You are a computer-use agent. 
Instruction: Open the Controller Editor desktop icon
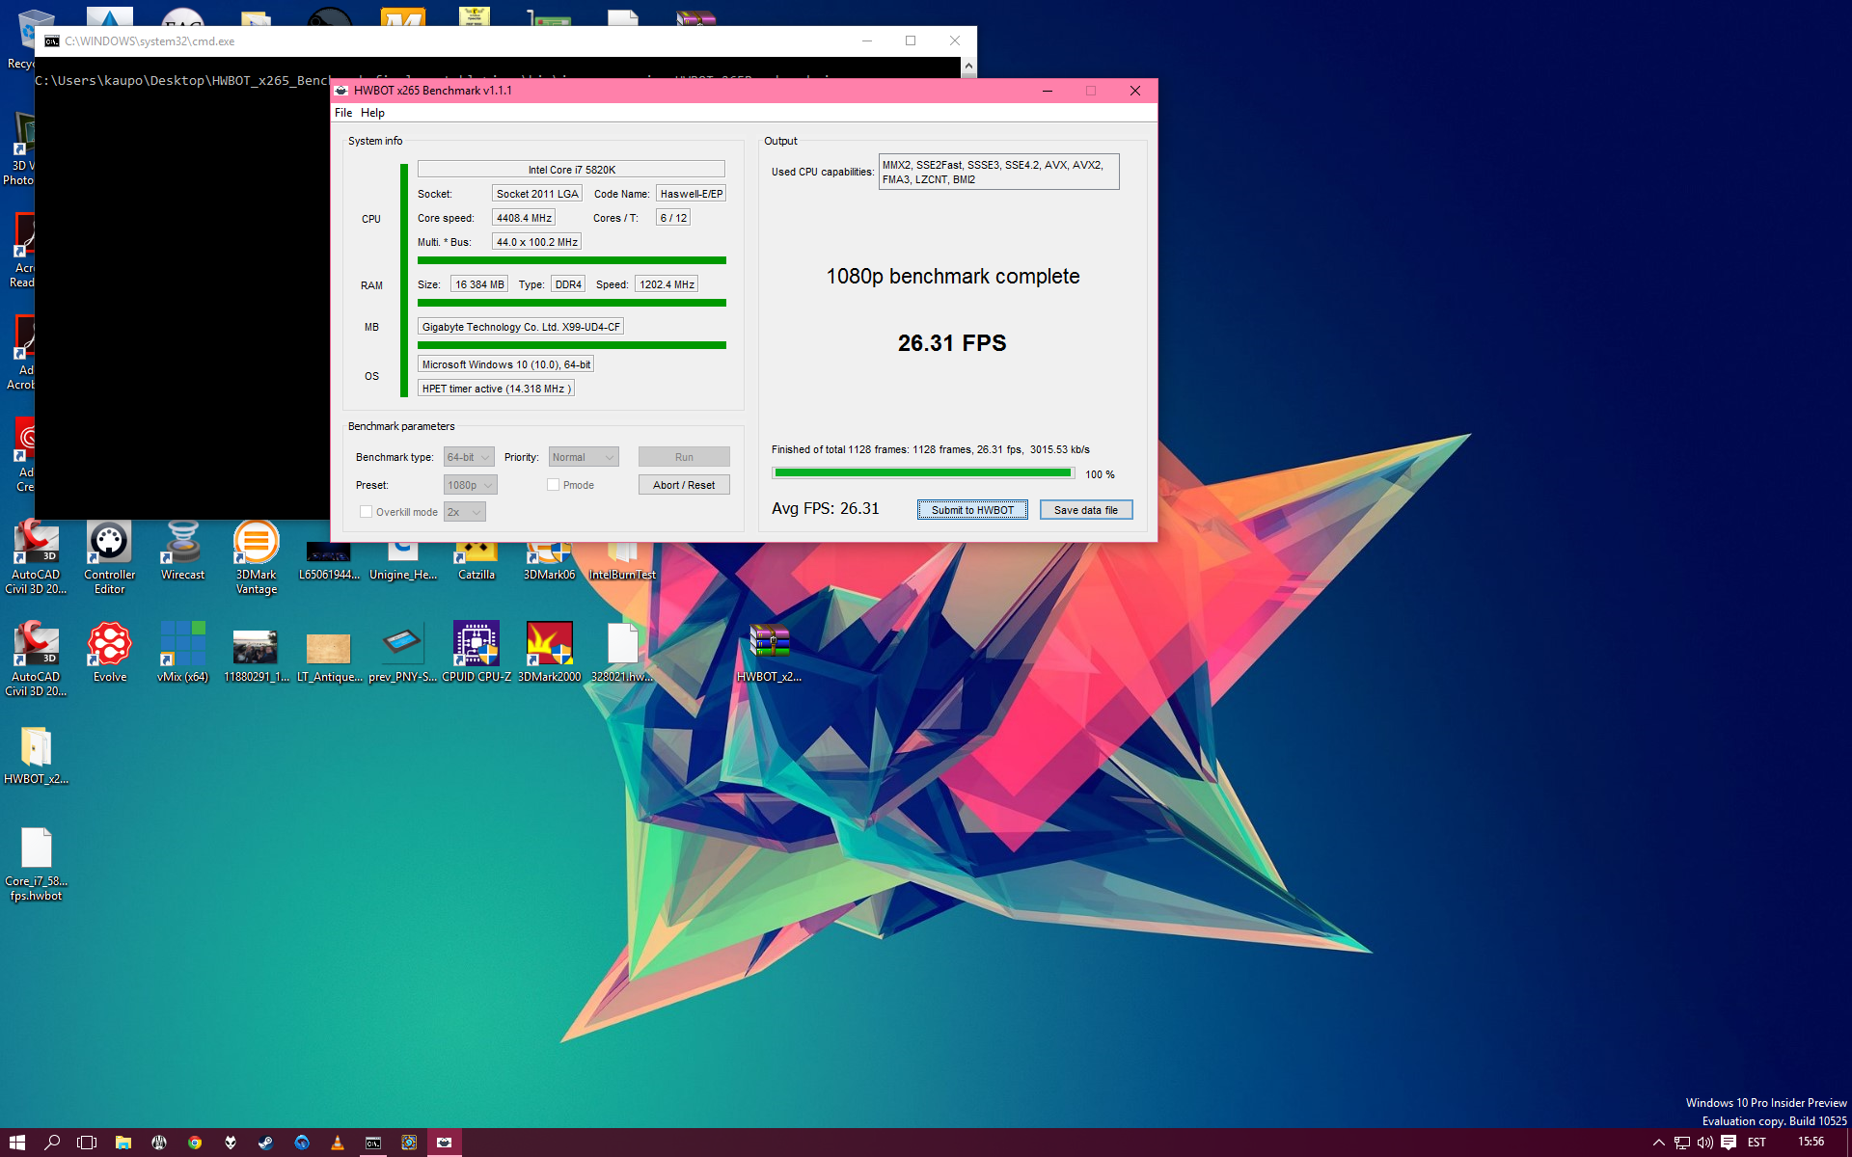point(109,557)
